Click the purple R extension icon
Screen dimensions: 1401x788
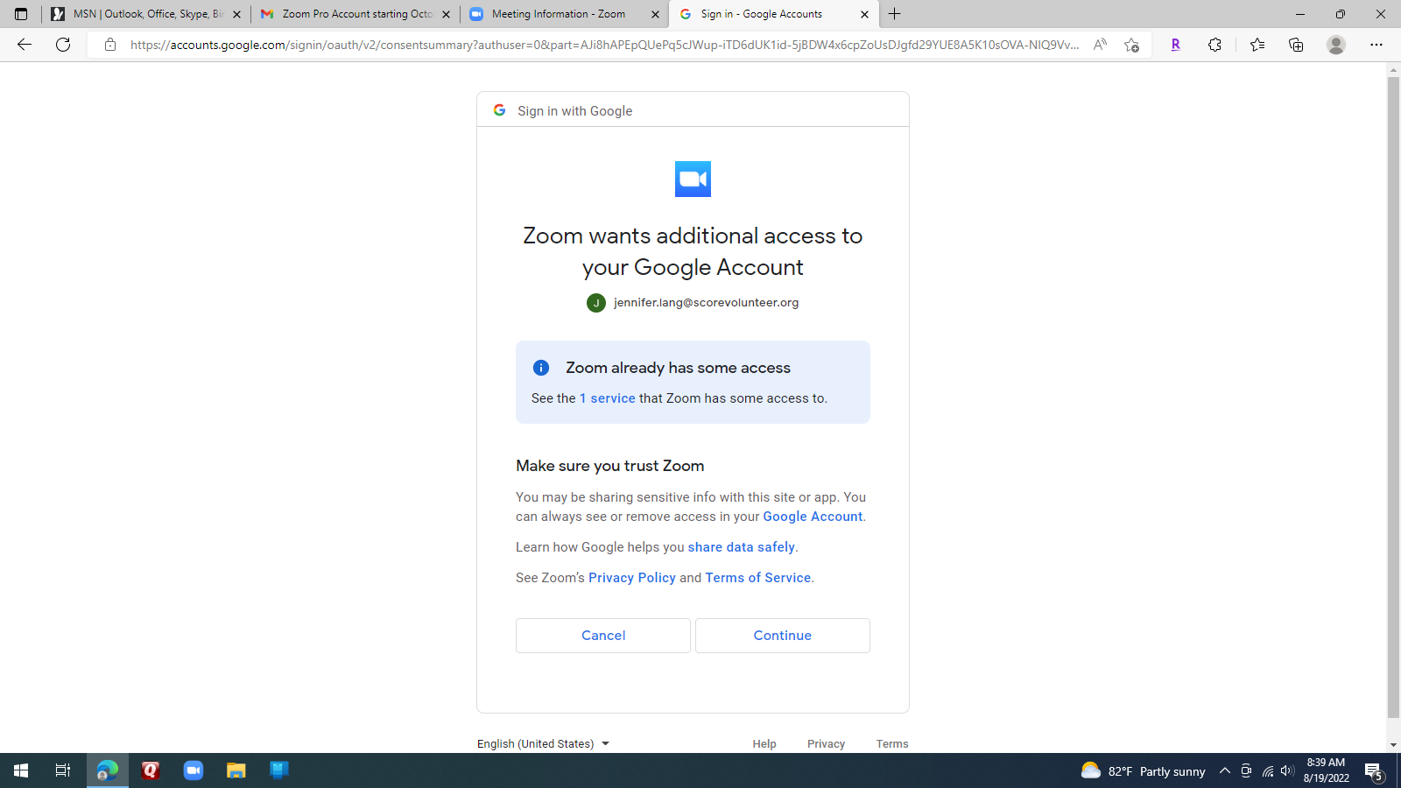(x=1175, y=45)
